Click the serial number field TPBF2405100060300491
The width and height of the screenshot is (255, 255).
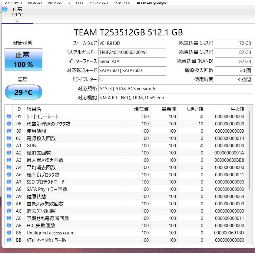132,52
